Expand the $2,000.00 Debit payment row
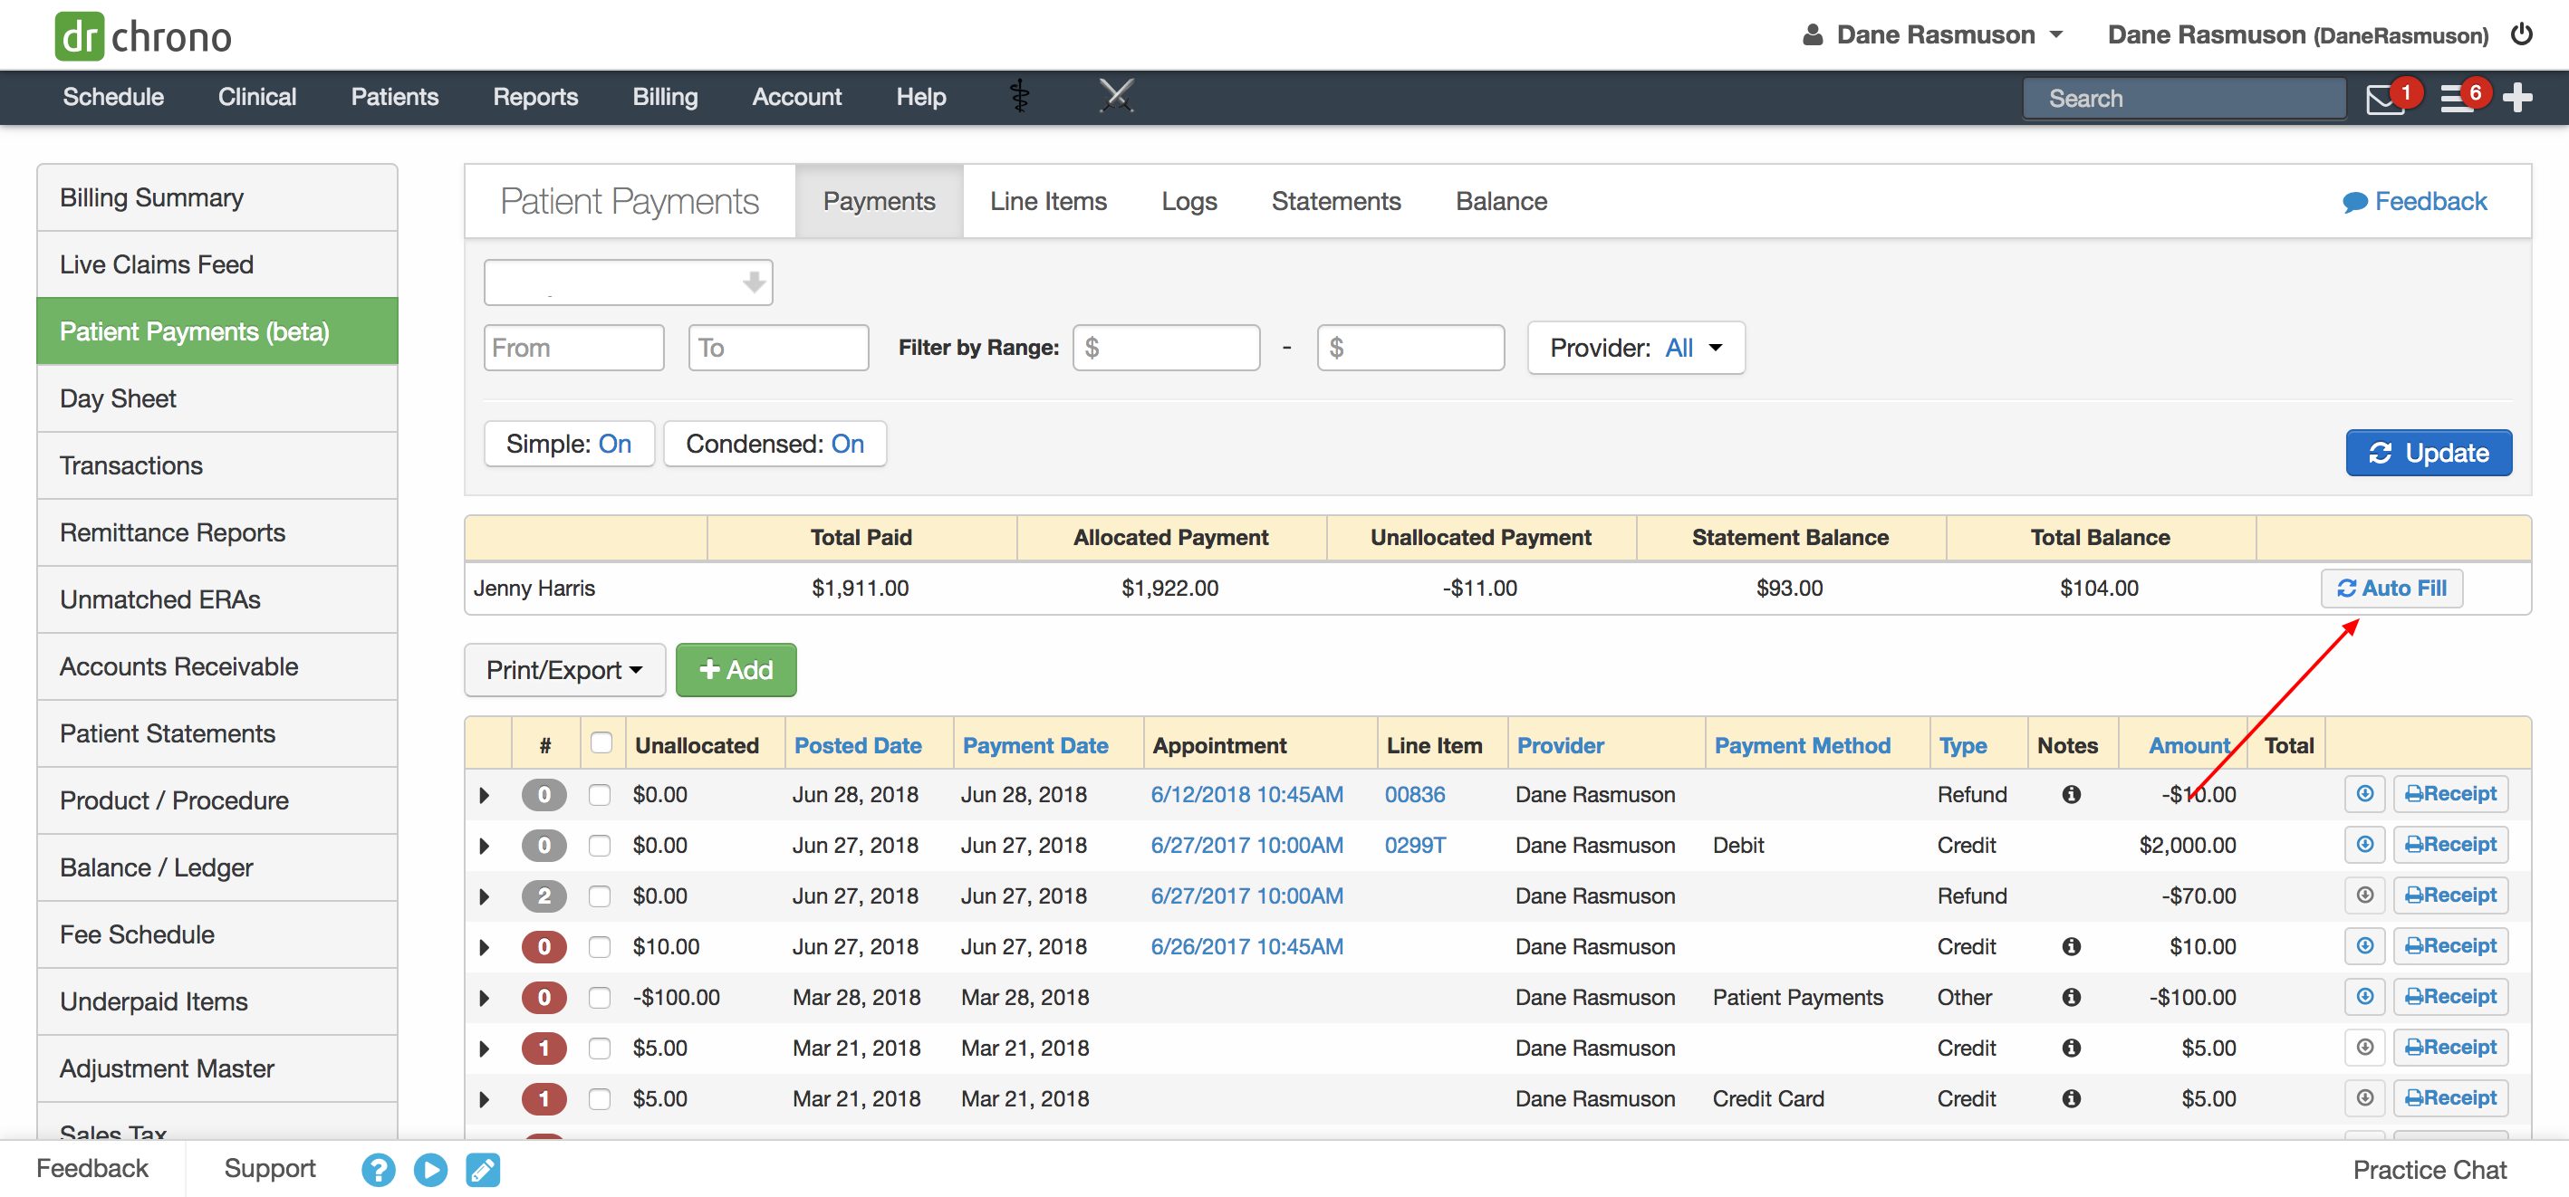This screenshot has width=2569, height=1197. pos(485,847)
